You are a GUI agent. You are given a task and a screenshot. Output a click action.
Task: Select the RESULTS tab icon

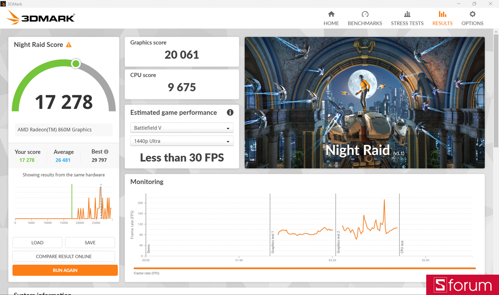click(442, 18)
